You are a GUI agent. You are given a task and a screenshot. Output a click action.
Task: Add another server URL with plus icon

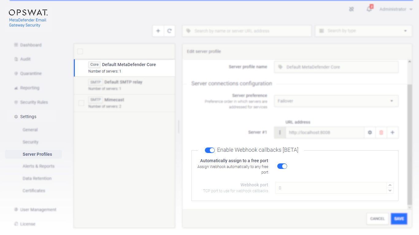(x=393, y=132)
